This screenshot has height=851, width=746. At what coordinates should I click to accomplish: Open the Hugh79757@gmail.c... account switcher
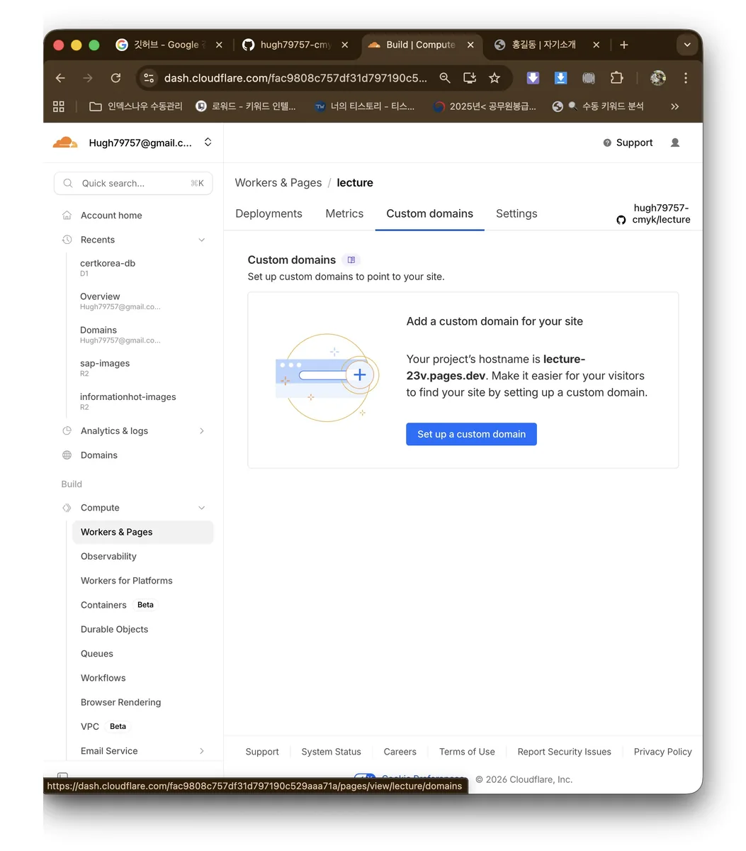133,143
